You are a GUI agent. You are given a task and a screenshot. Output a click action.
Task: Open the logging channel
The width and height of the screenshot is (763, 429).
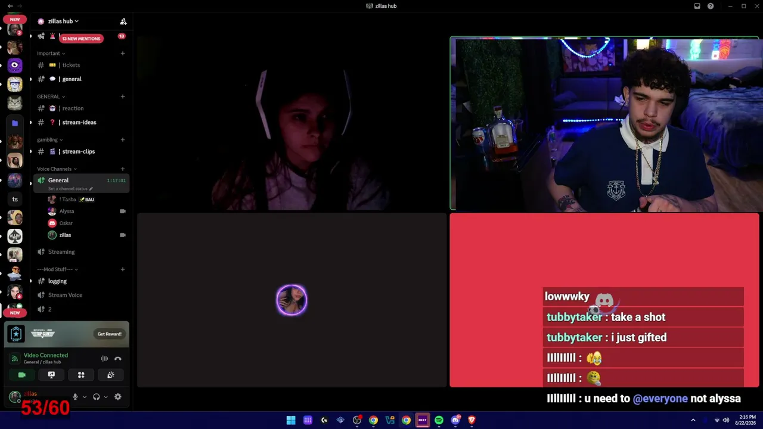[x=81, y=281]
